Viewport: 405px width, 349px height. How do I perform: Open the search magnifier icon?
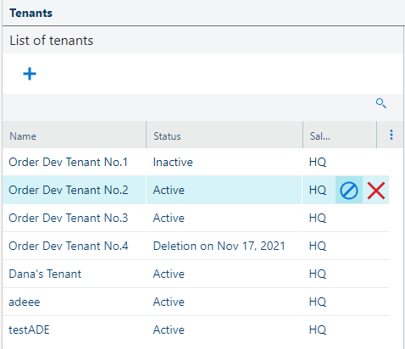pyautogui.click(x=381, y=103)
